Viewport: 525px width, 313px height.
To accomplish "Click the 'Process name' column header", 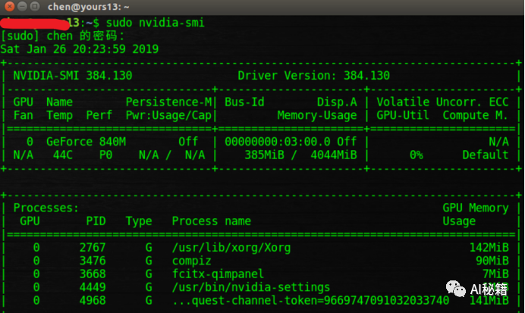I will (211, 221).
